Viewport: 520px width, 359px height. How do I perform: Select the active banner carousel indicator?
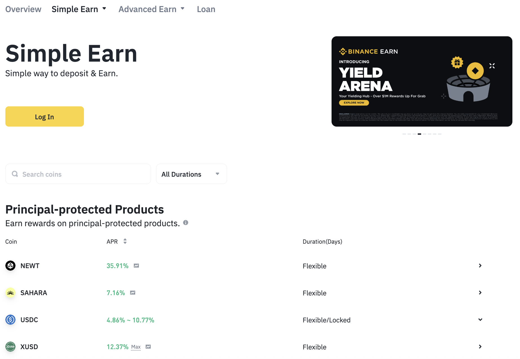coord(419,134)
